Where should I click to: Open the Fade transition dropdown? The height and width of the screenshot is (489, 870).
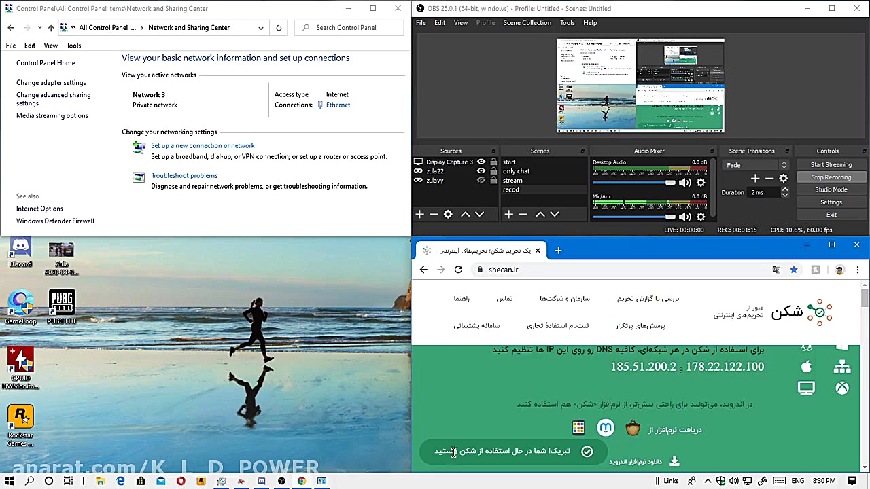click(x=756, y=165)
